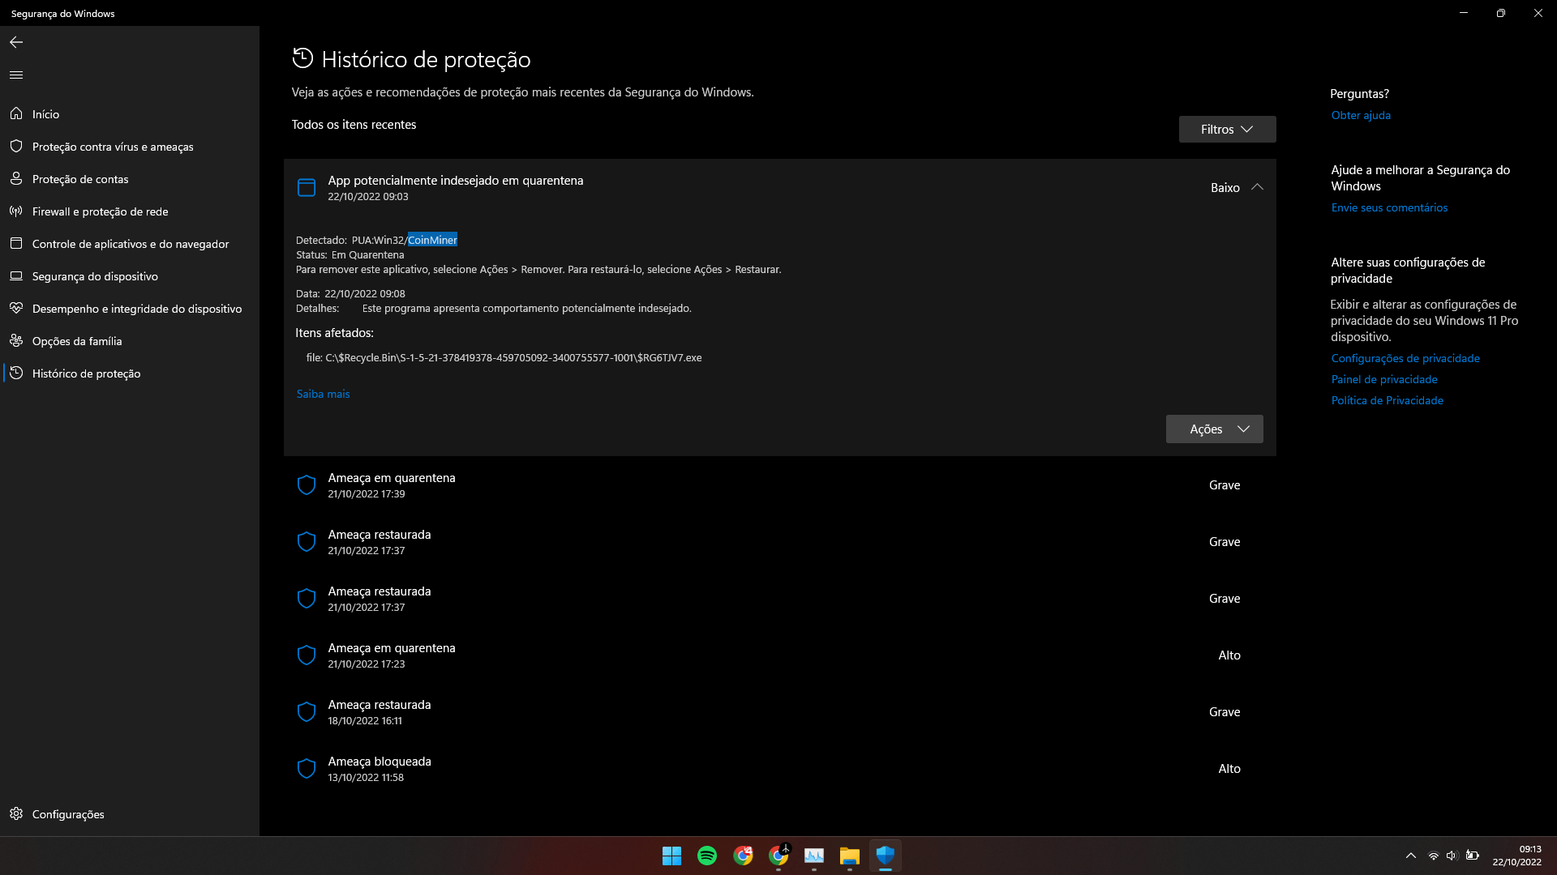Viewport: 1557px width, 875px height.
Task: Open the Ações dropdown button
Action: click(1213, 429)
